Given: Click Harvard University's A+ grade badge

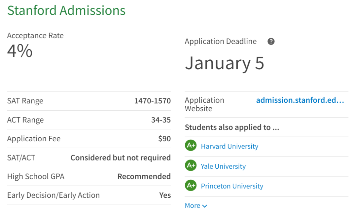Looking at the screenshot, I should click(190, 145).
